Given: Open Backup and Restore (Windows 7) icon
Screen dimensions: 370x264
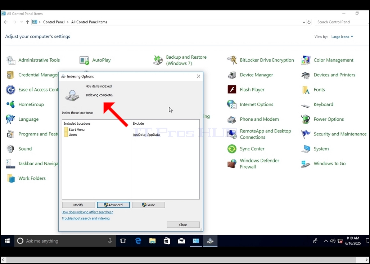Looking at the screenshot, I should (x=158, y=60).
